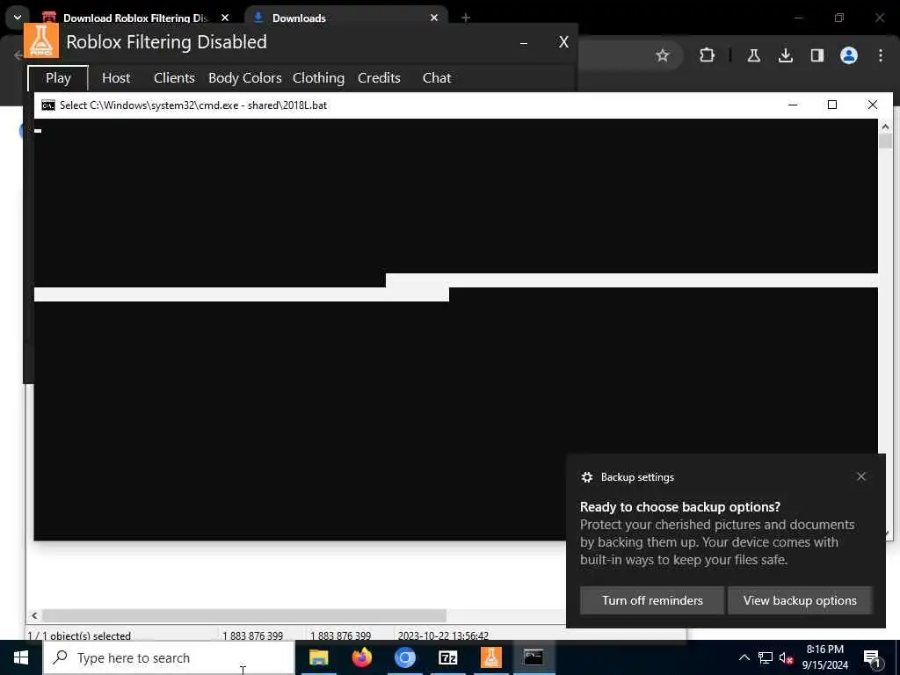900x675 pixels.
Task: Close the Roblox Filtering Disabled launcher with X
Action: pyautogui.click(x=563, y=42)
